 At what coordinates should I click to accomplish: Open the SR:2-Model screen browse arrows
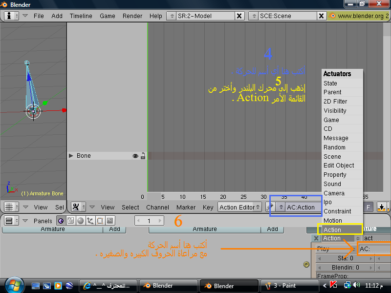[172, 16]
